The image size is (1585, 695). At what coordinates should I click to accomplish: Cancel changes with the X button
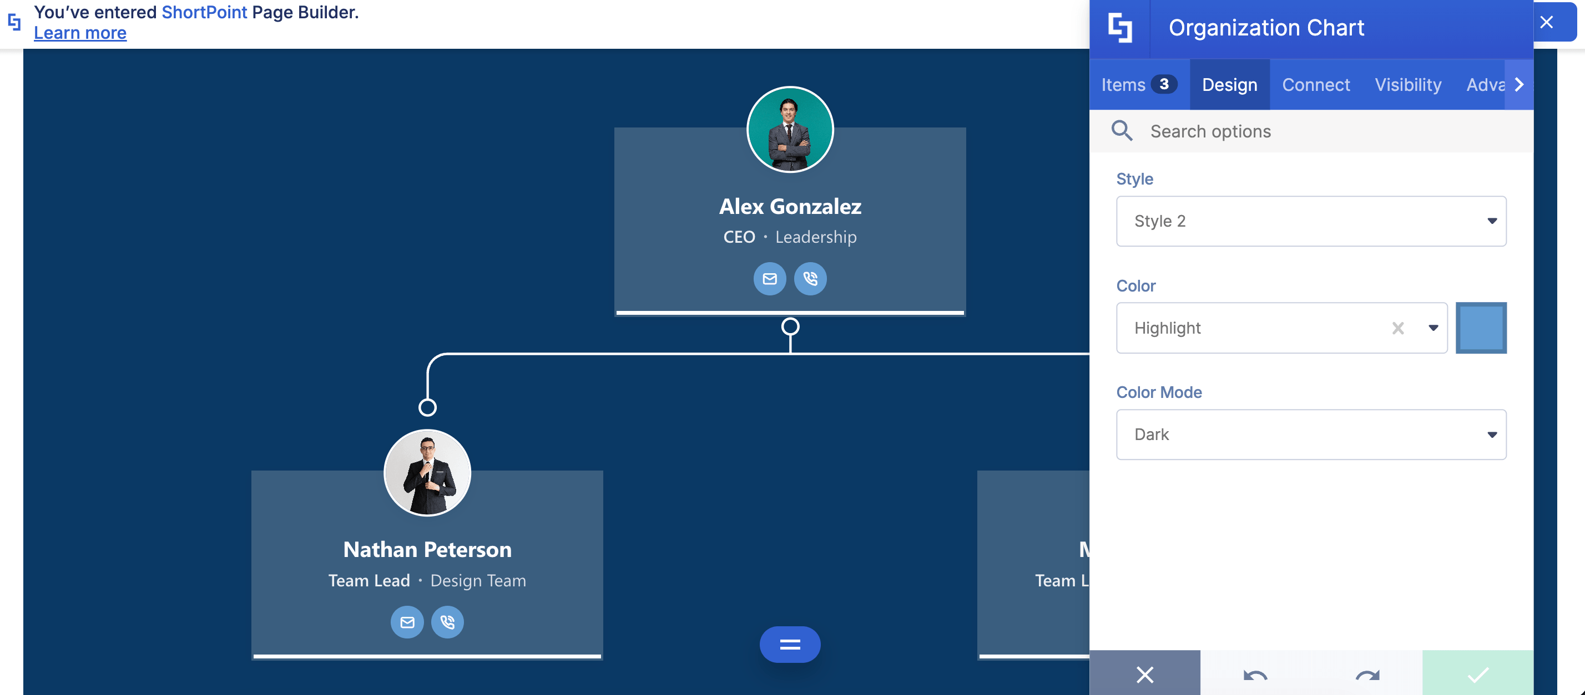click(x=1144, y=674)
